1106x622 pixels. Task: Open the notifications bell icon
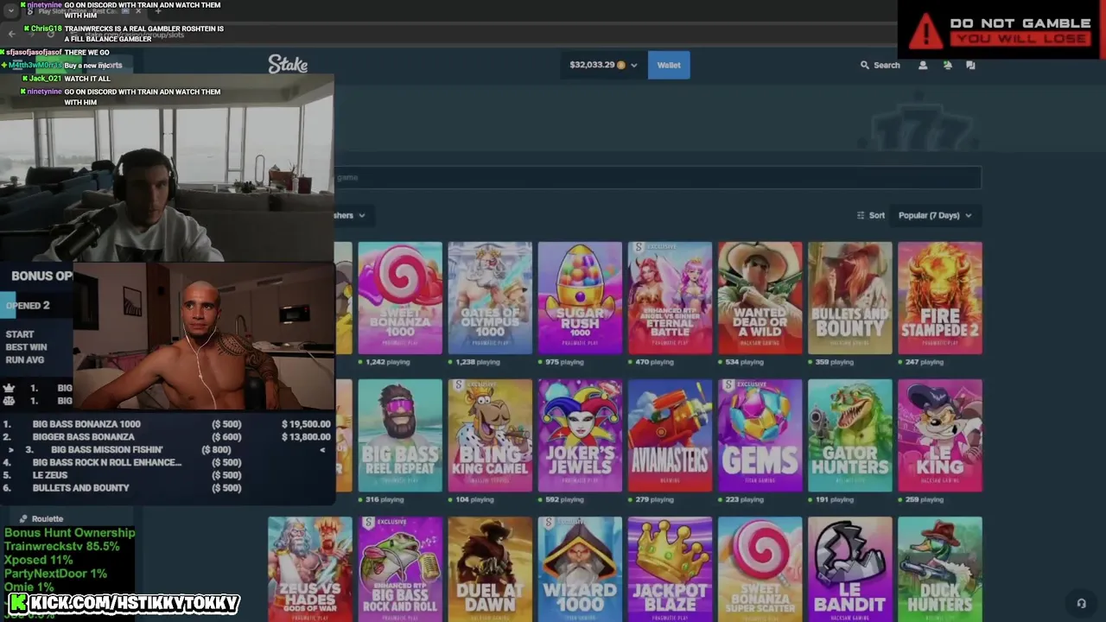coord(947,65)
